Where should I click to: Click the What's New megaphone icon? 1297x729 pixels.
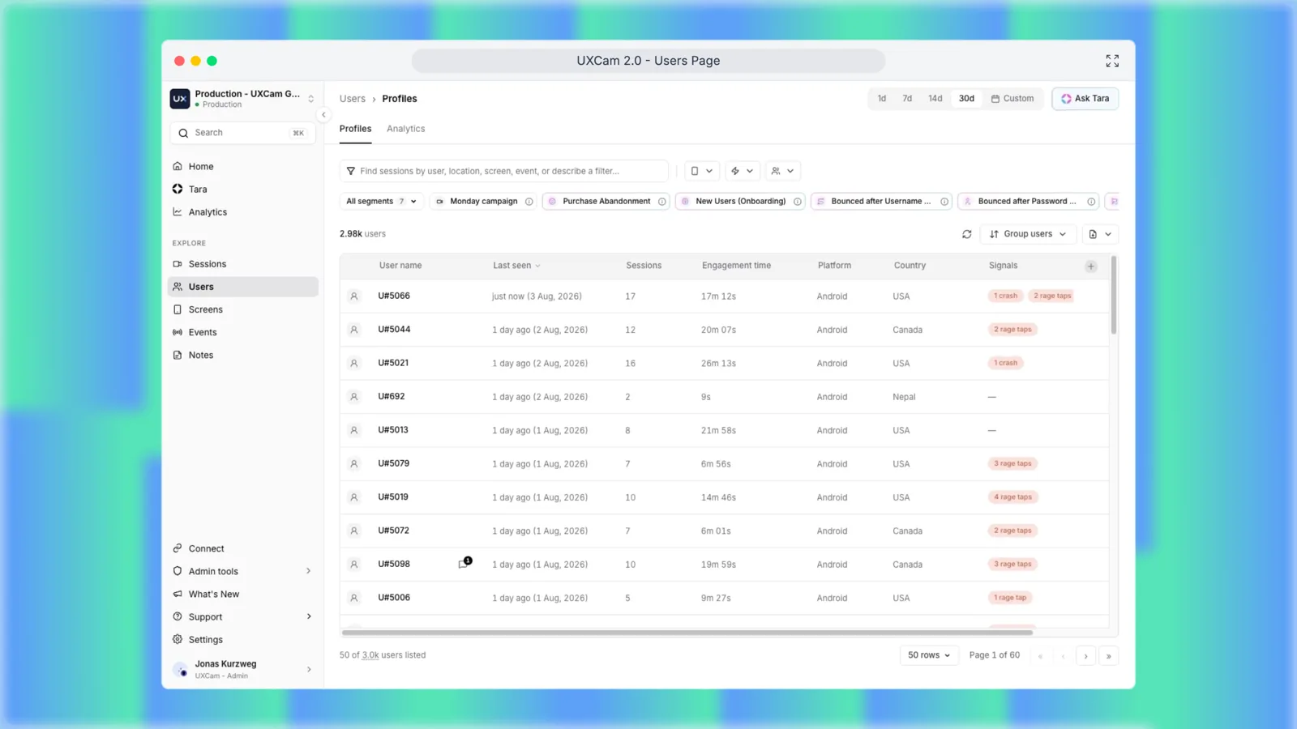(x=178, y=594)
